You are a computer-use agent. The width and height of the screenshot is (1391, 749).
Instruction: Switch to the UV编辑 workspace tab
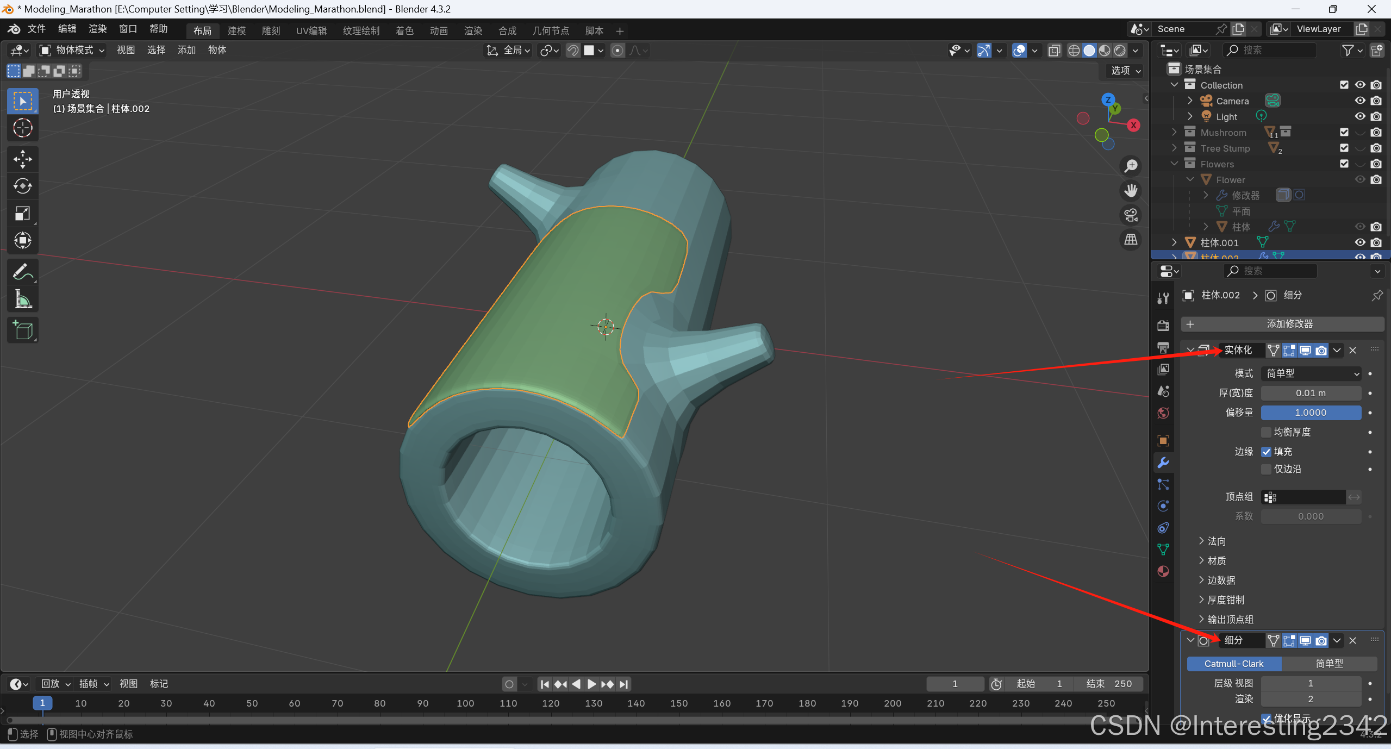(x=311, y=31)
